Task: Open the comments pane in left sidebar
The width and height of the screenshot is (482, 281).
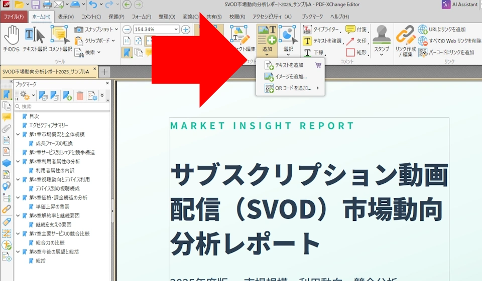Action: 7,117
